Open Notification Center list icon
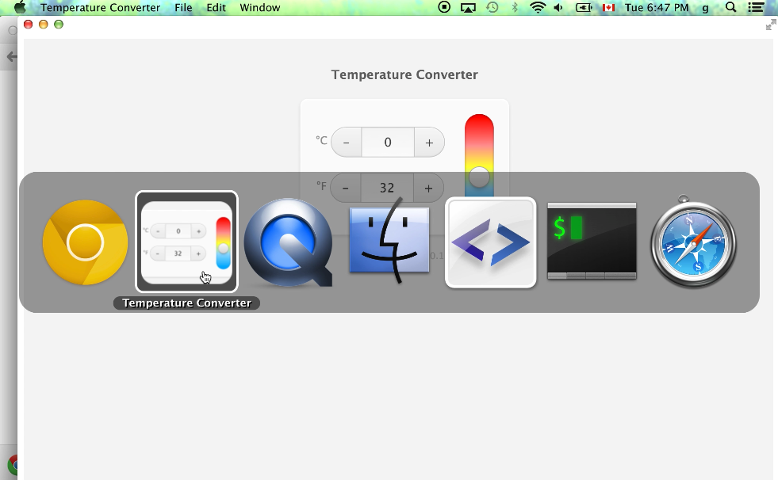Screen dimensions: 778x480 [756, 7]
